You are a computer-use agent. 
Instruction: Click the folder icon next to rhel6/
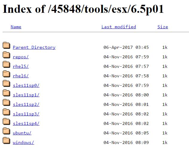coord(6,74)
